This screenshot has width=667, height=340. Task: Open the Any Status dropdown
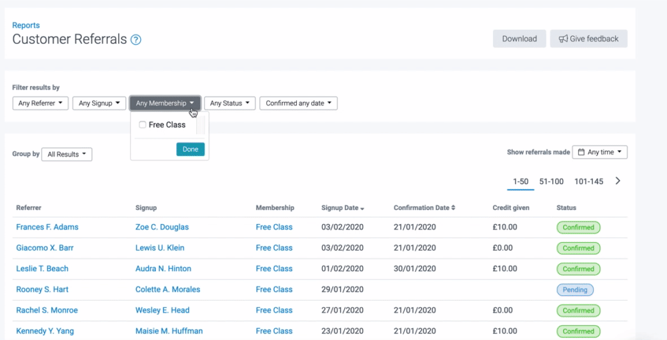pyautogui.click(x=229, y=103)
